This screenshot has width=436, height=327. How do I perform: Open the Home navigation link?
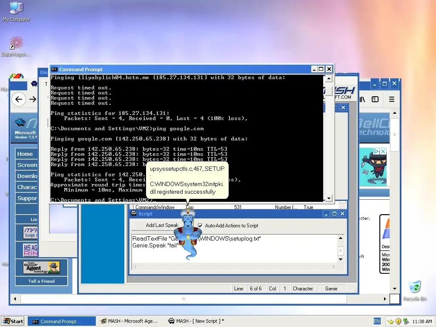(26, 154)
